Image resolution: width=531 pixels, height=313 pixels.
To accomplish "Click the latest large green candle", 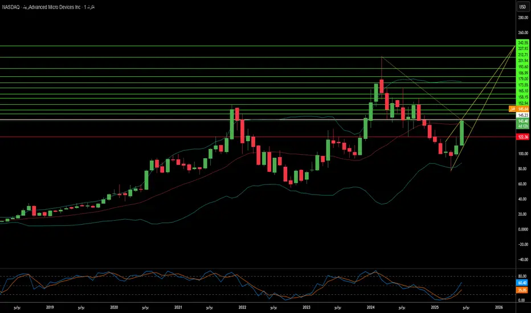I will coord(461,133).
